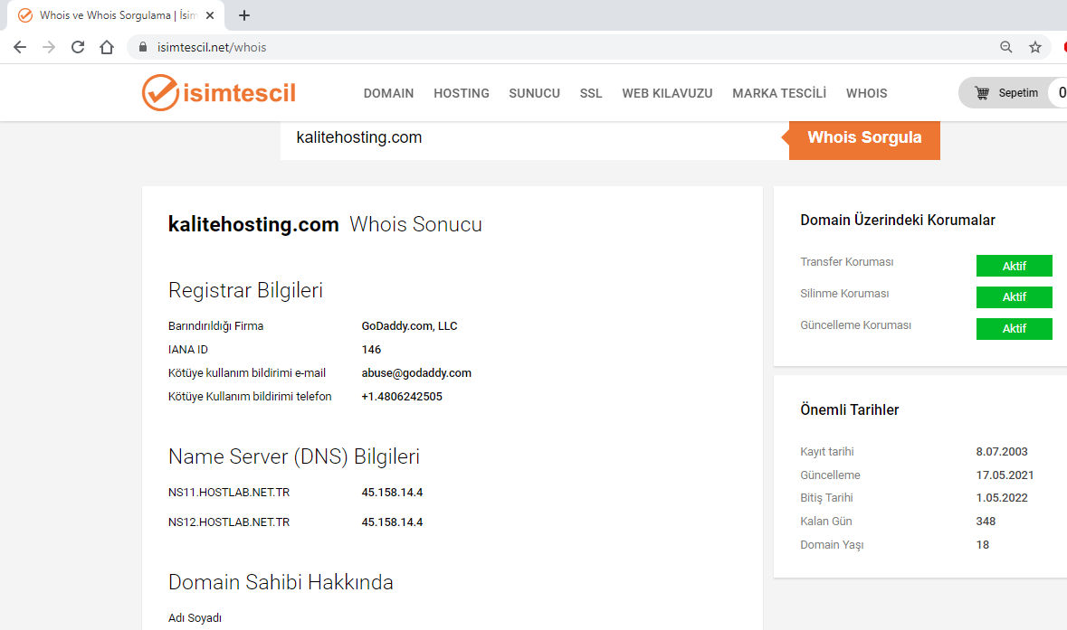Click the zoom magnifier icon in address bar
This screenshot has height=630, width=1067.
pos(1005,47)
